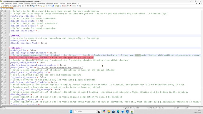This screenshot has width=203, height=114.
Task: Click the Print toolbar icon
Action: [15, 6]
